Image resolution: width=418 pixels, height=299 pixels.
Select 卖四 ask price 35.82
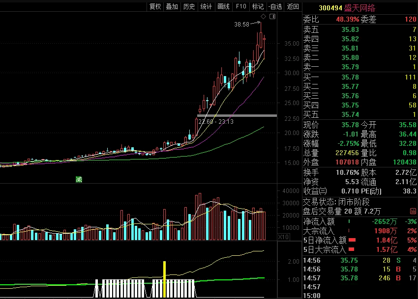point(350,39)
